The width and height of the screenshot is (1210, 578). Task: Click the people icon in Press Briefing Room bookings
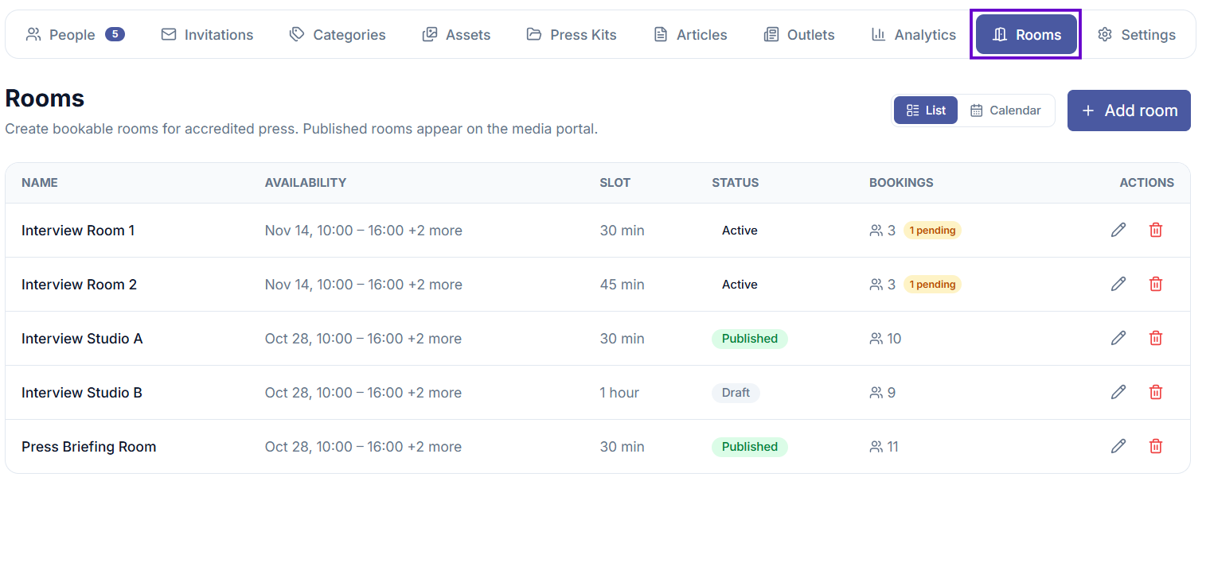point(876,447)
